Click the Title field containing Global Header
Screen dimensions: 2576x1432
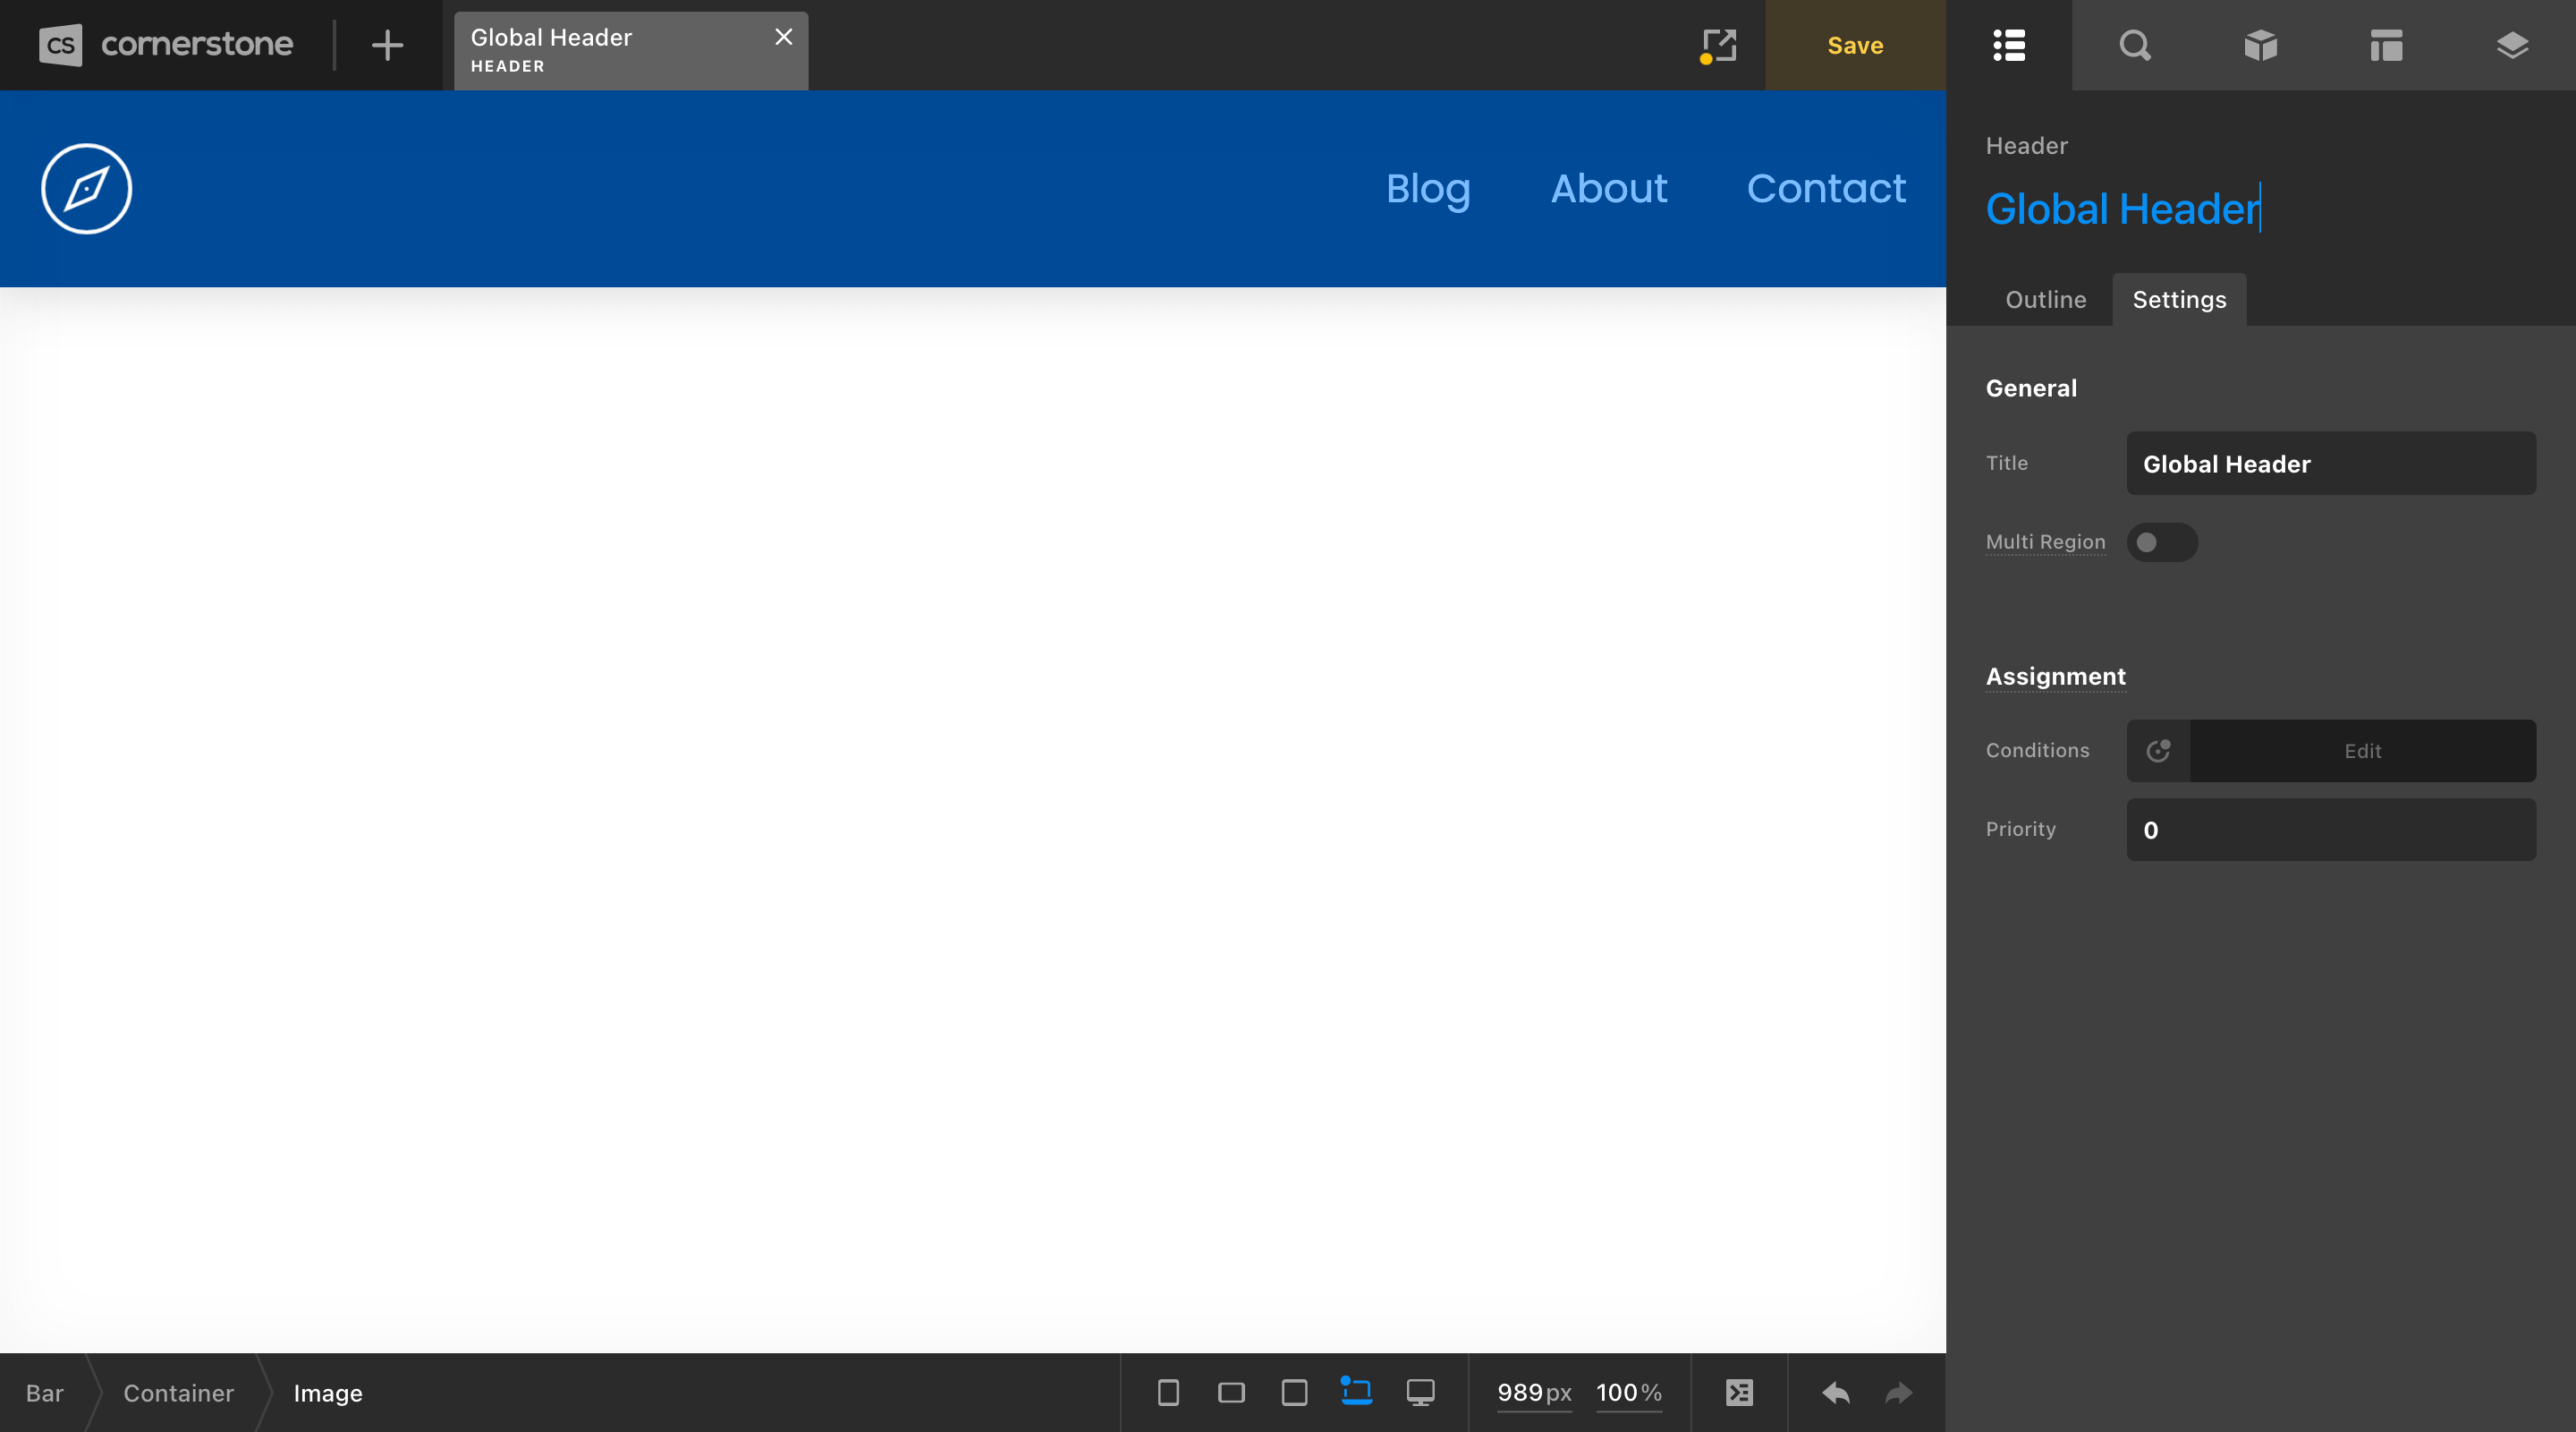(2330, 463)
